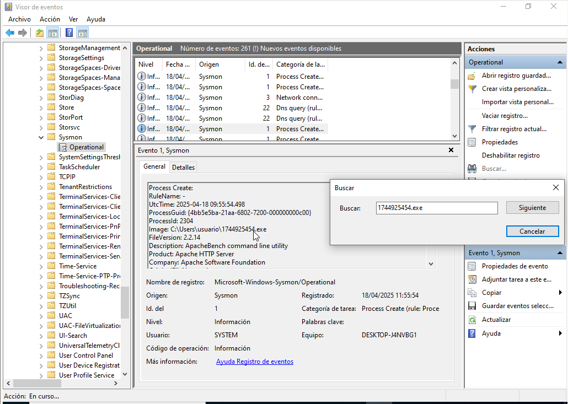Click the event list vertical scrollbar down arrow
568x404 pixels.
click(454, 136)
